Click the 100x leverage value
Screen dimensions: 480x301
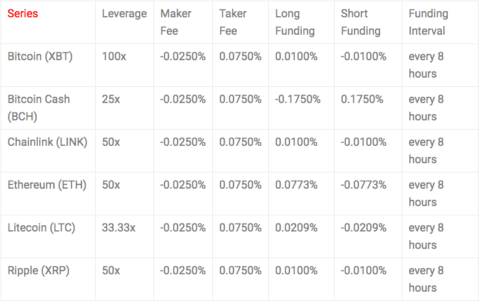click(x=114, y=56)
